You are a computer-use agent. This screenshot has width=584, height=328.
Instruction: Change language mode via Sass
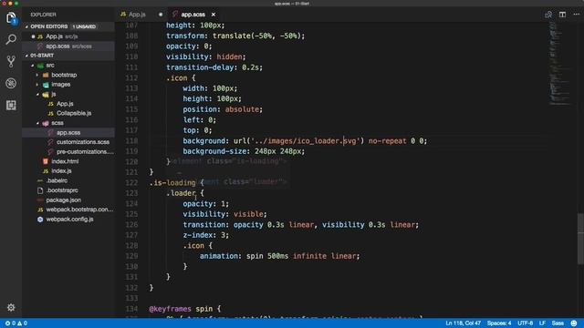pyautogui.click(x=558, y=323)
